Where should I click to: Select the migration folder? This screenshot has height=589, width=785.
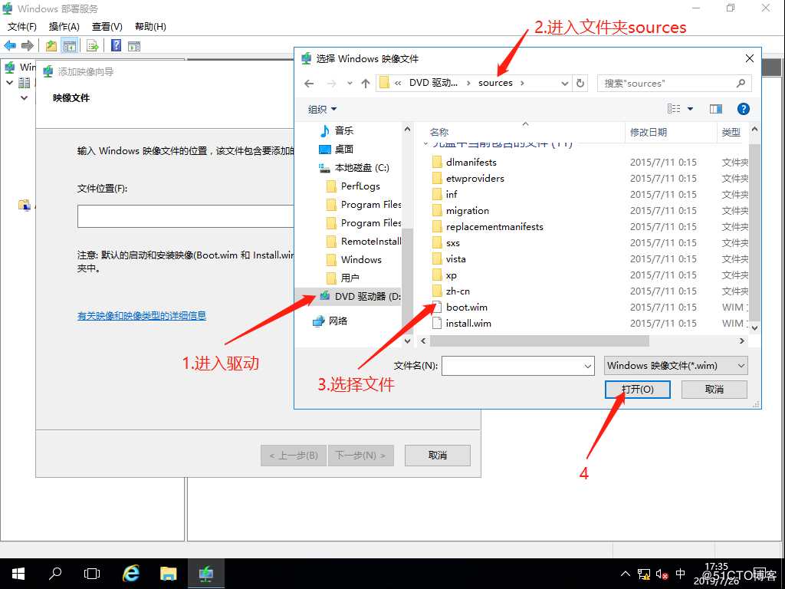tap(468, 210)
